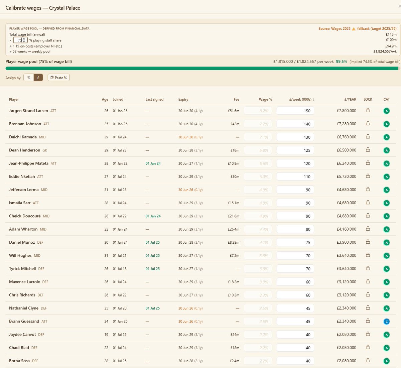Sort by £/YEAR column header
The height and width of the screenshot is (368, 401).
tap(350, 99)
